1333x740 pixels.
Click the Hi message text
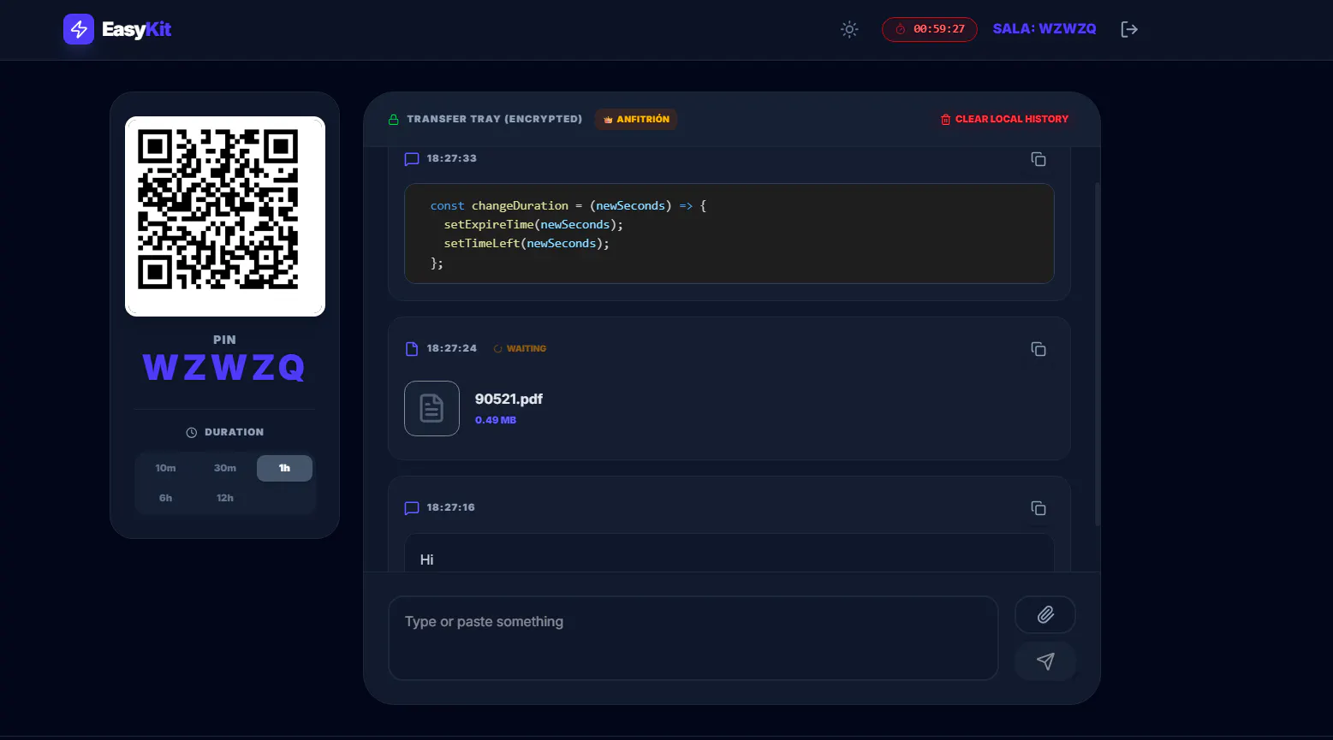coord(426,559)
